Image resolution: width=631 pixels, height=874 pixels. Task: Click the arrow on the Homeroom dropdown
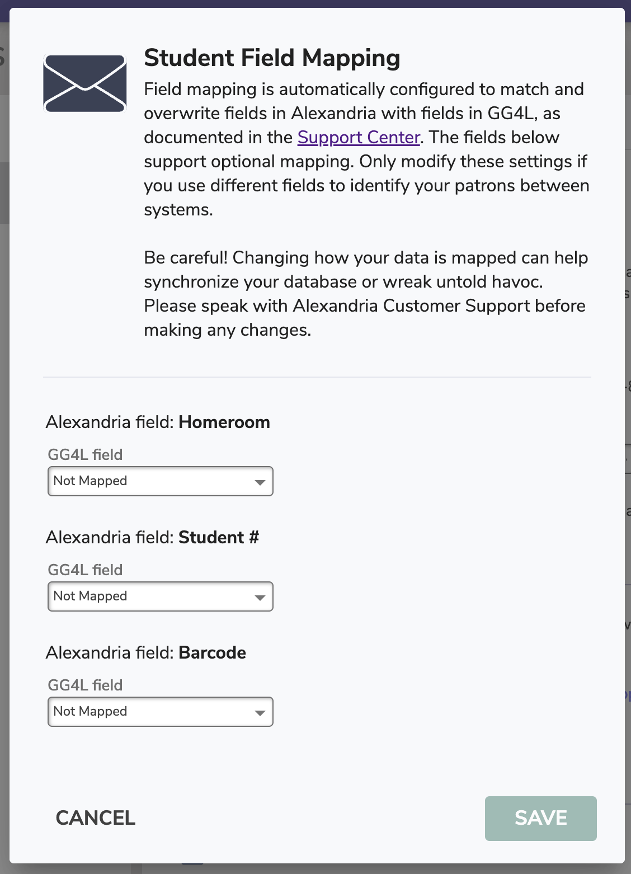tap(260, 482)
